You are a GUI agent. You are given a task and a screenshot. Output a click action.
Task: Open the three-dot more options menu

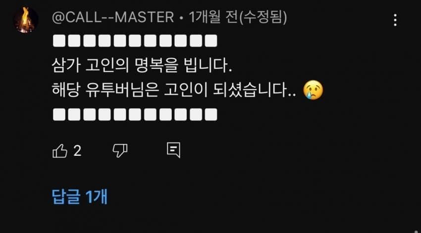(x=395, y=20)
